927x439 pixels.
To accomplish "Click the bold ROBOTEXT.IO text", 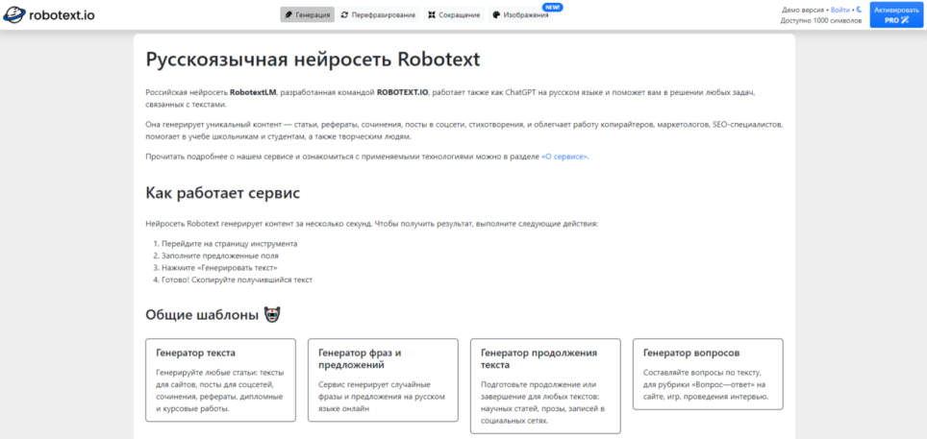I will tap(402, 93).
